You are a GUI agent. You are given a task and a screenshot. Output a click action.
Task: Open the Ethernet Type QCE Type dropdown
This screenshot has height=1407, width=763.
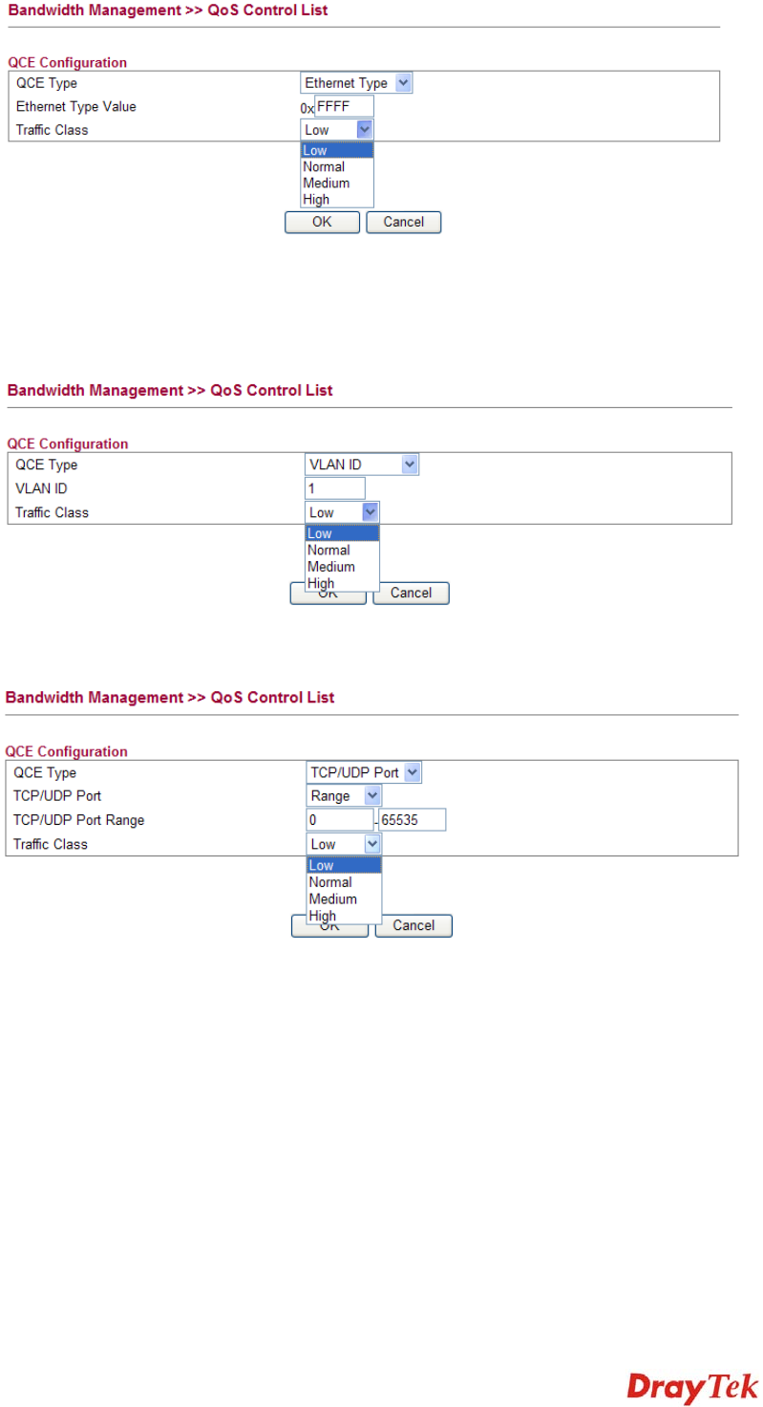pyautogui.click(x=356, y=83)
